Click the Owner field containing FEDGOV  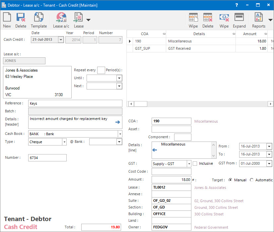pyautogui.click(x=171, y=227)
